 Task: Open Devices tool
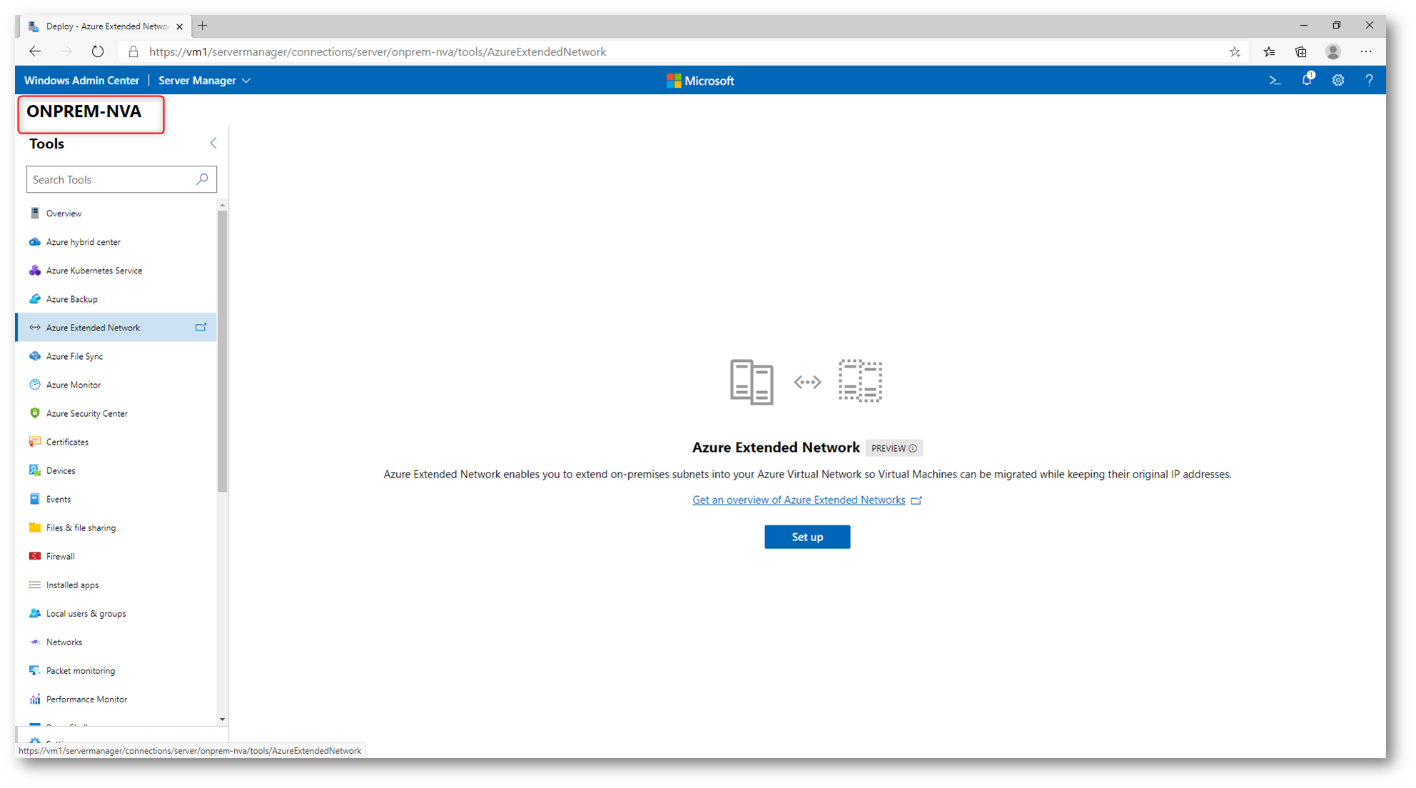coord(116,470)
